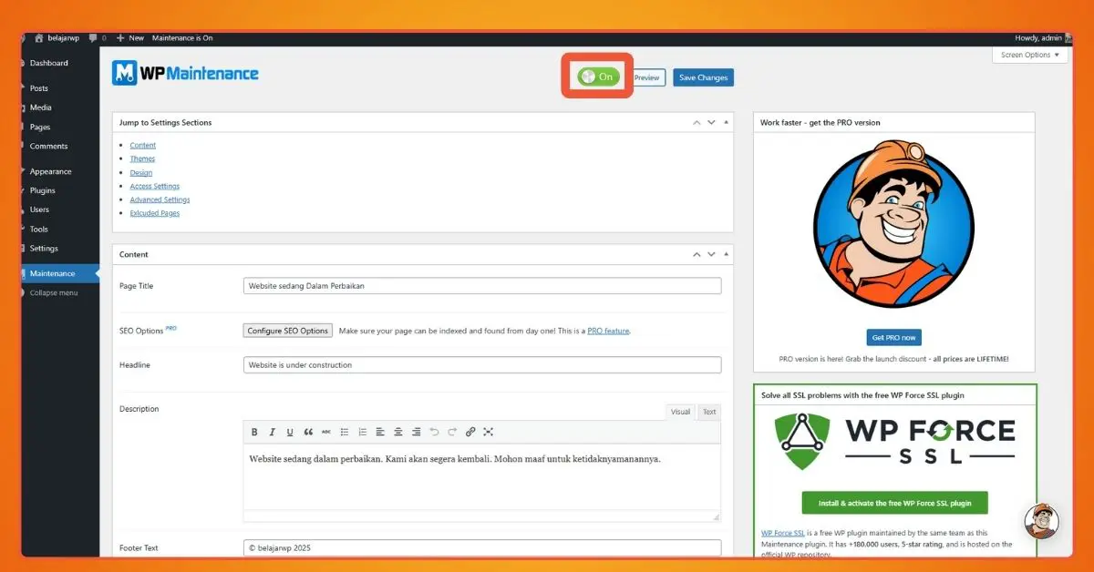Toggle underline formatting in the editor
The image size is (1094, 572).
click(289, 431)
